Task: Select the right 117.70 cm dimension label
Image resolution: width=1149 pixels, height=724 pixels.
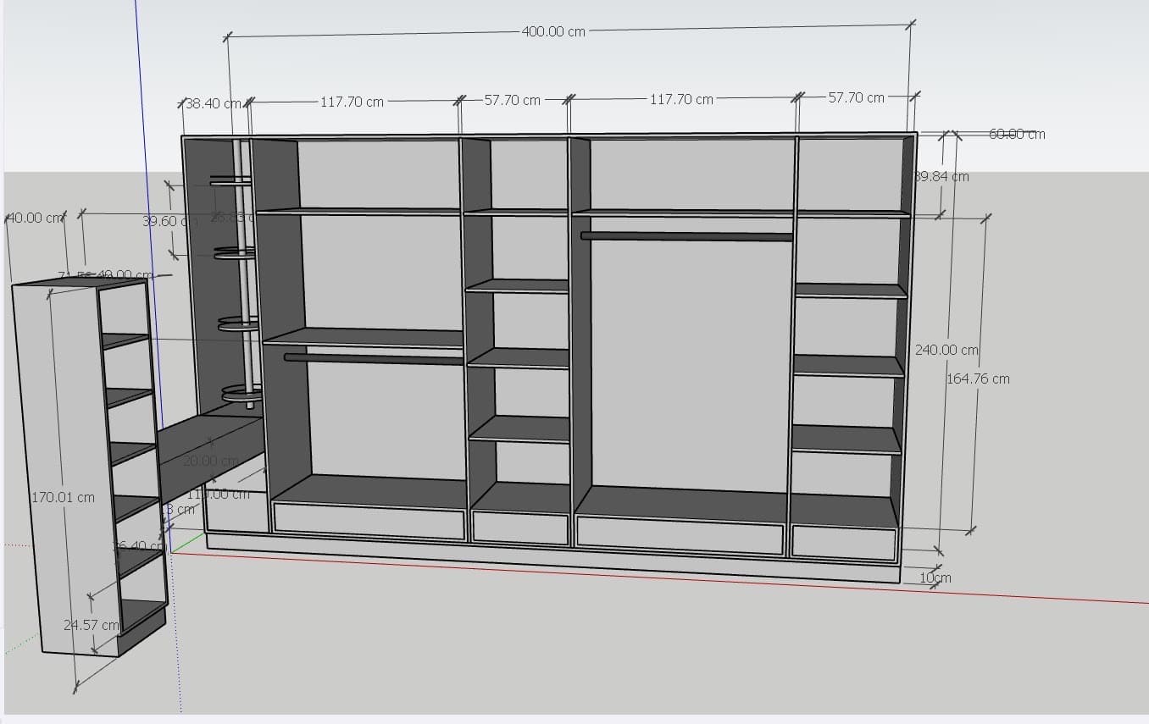Action: [681, 99]
